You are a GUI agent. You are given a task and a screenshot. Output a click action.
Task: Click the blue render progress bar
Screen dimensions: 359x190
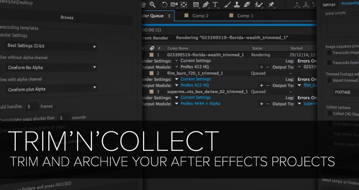tap(229, 25)
